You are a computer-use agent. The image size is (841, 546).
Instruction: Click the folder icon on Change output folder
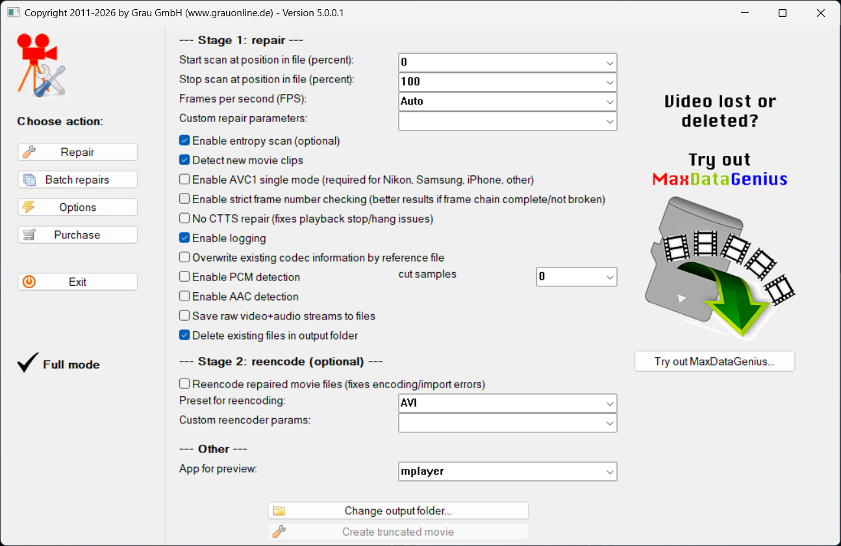click(279, 511)
